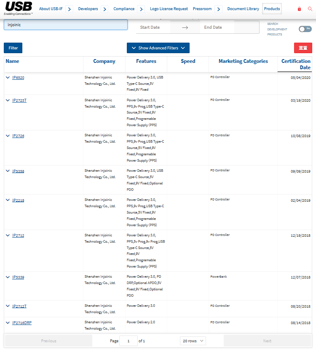This screenshot has width=316, height=352.
Task: Open Show Advanced Filters dropdown
Action: 158,48
